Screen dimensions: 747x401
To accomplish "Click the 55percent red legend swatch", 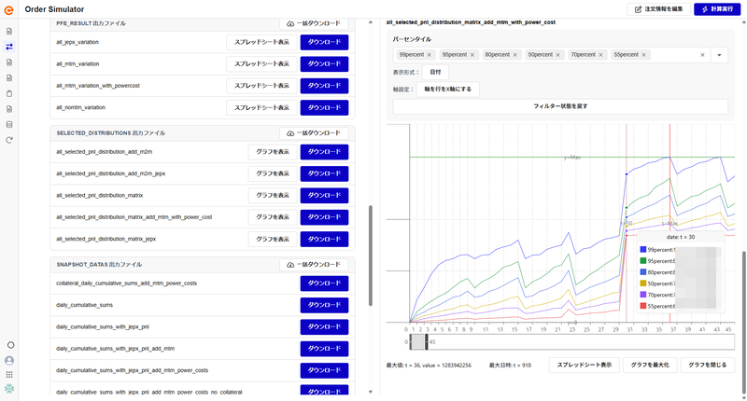I will coord(643,306).
